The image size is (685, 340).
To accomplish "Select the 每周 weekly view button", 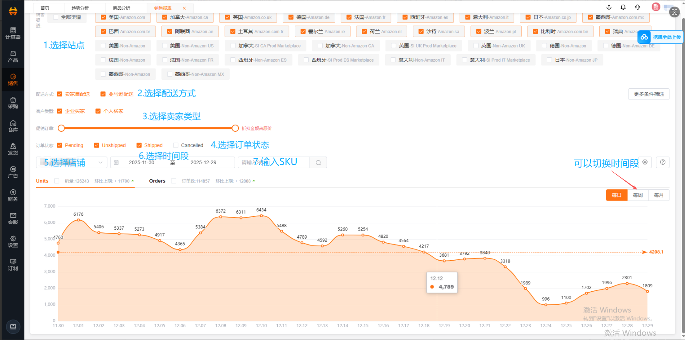I will 638,195.
